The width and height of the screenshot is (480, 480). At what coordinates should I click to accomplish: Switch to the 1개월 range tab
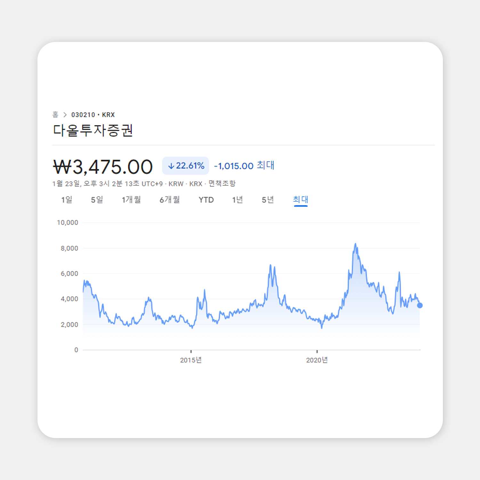pos(131,200)
